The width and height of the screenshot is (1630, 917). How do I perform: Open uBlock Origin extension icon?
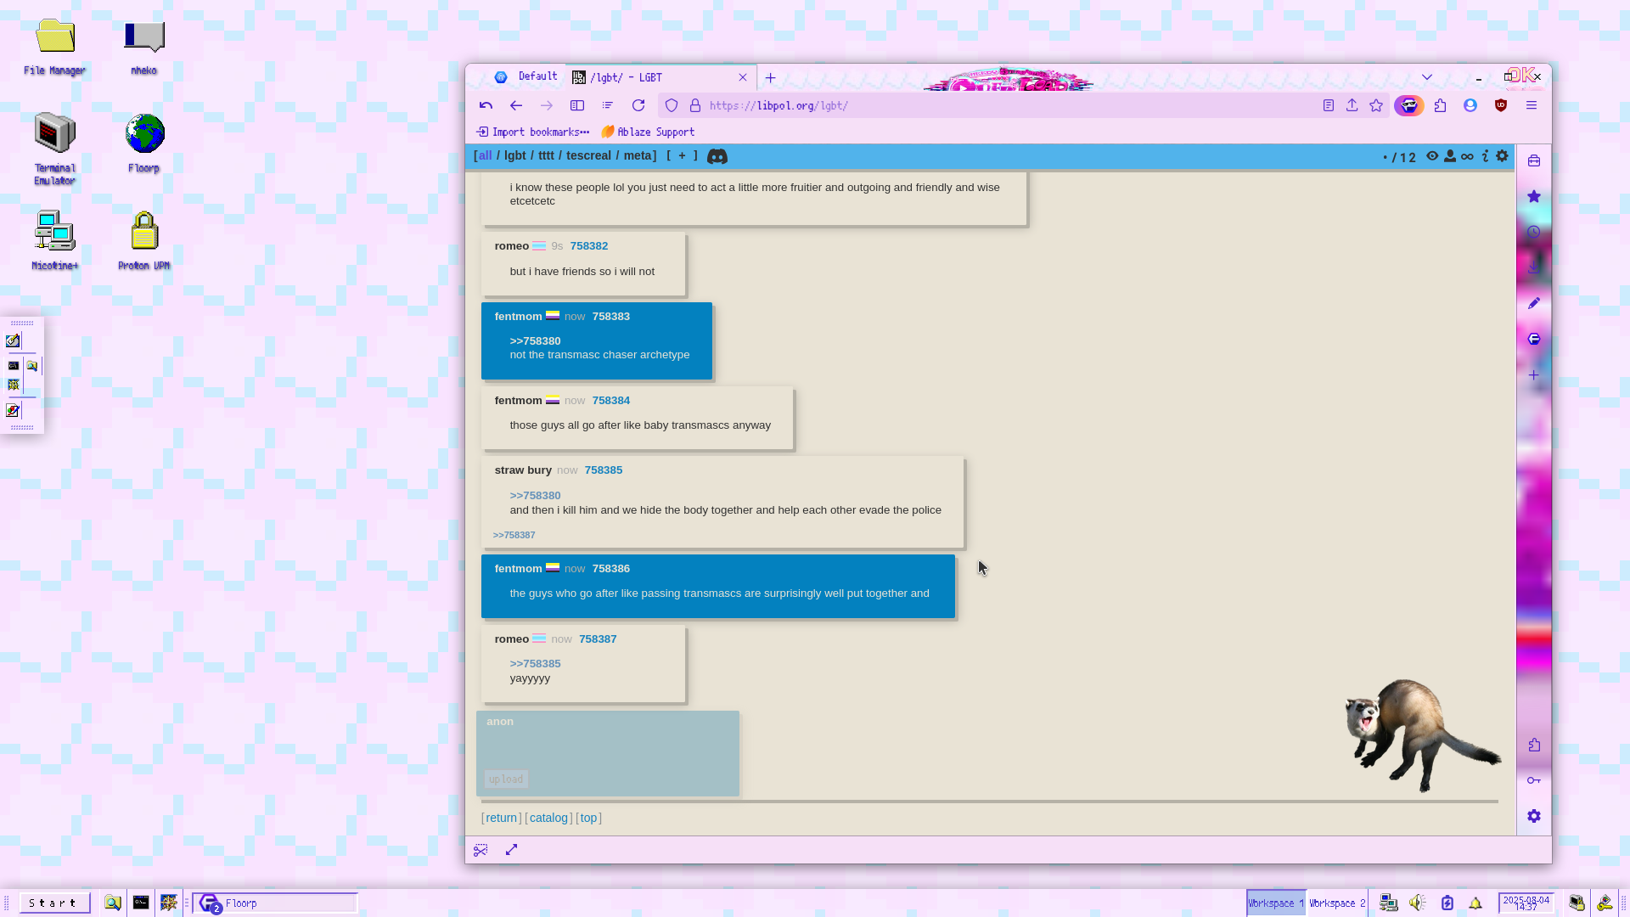click(1501, 105)
